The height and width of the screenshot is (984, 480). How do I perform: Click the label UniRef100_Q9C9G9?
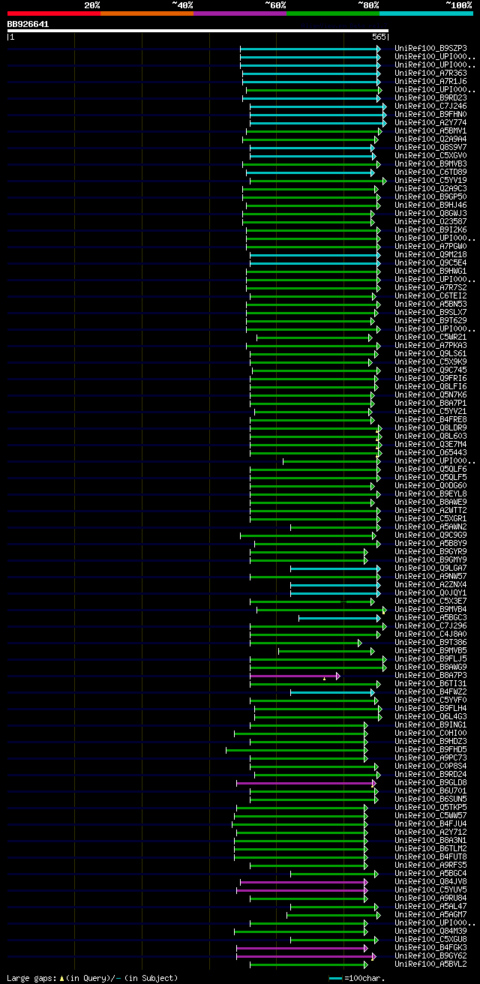(430, 535)
